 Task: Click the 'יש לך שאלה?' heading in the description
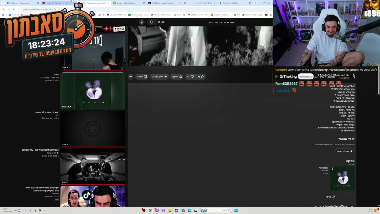(346, 139)
